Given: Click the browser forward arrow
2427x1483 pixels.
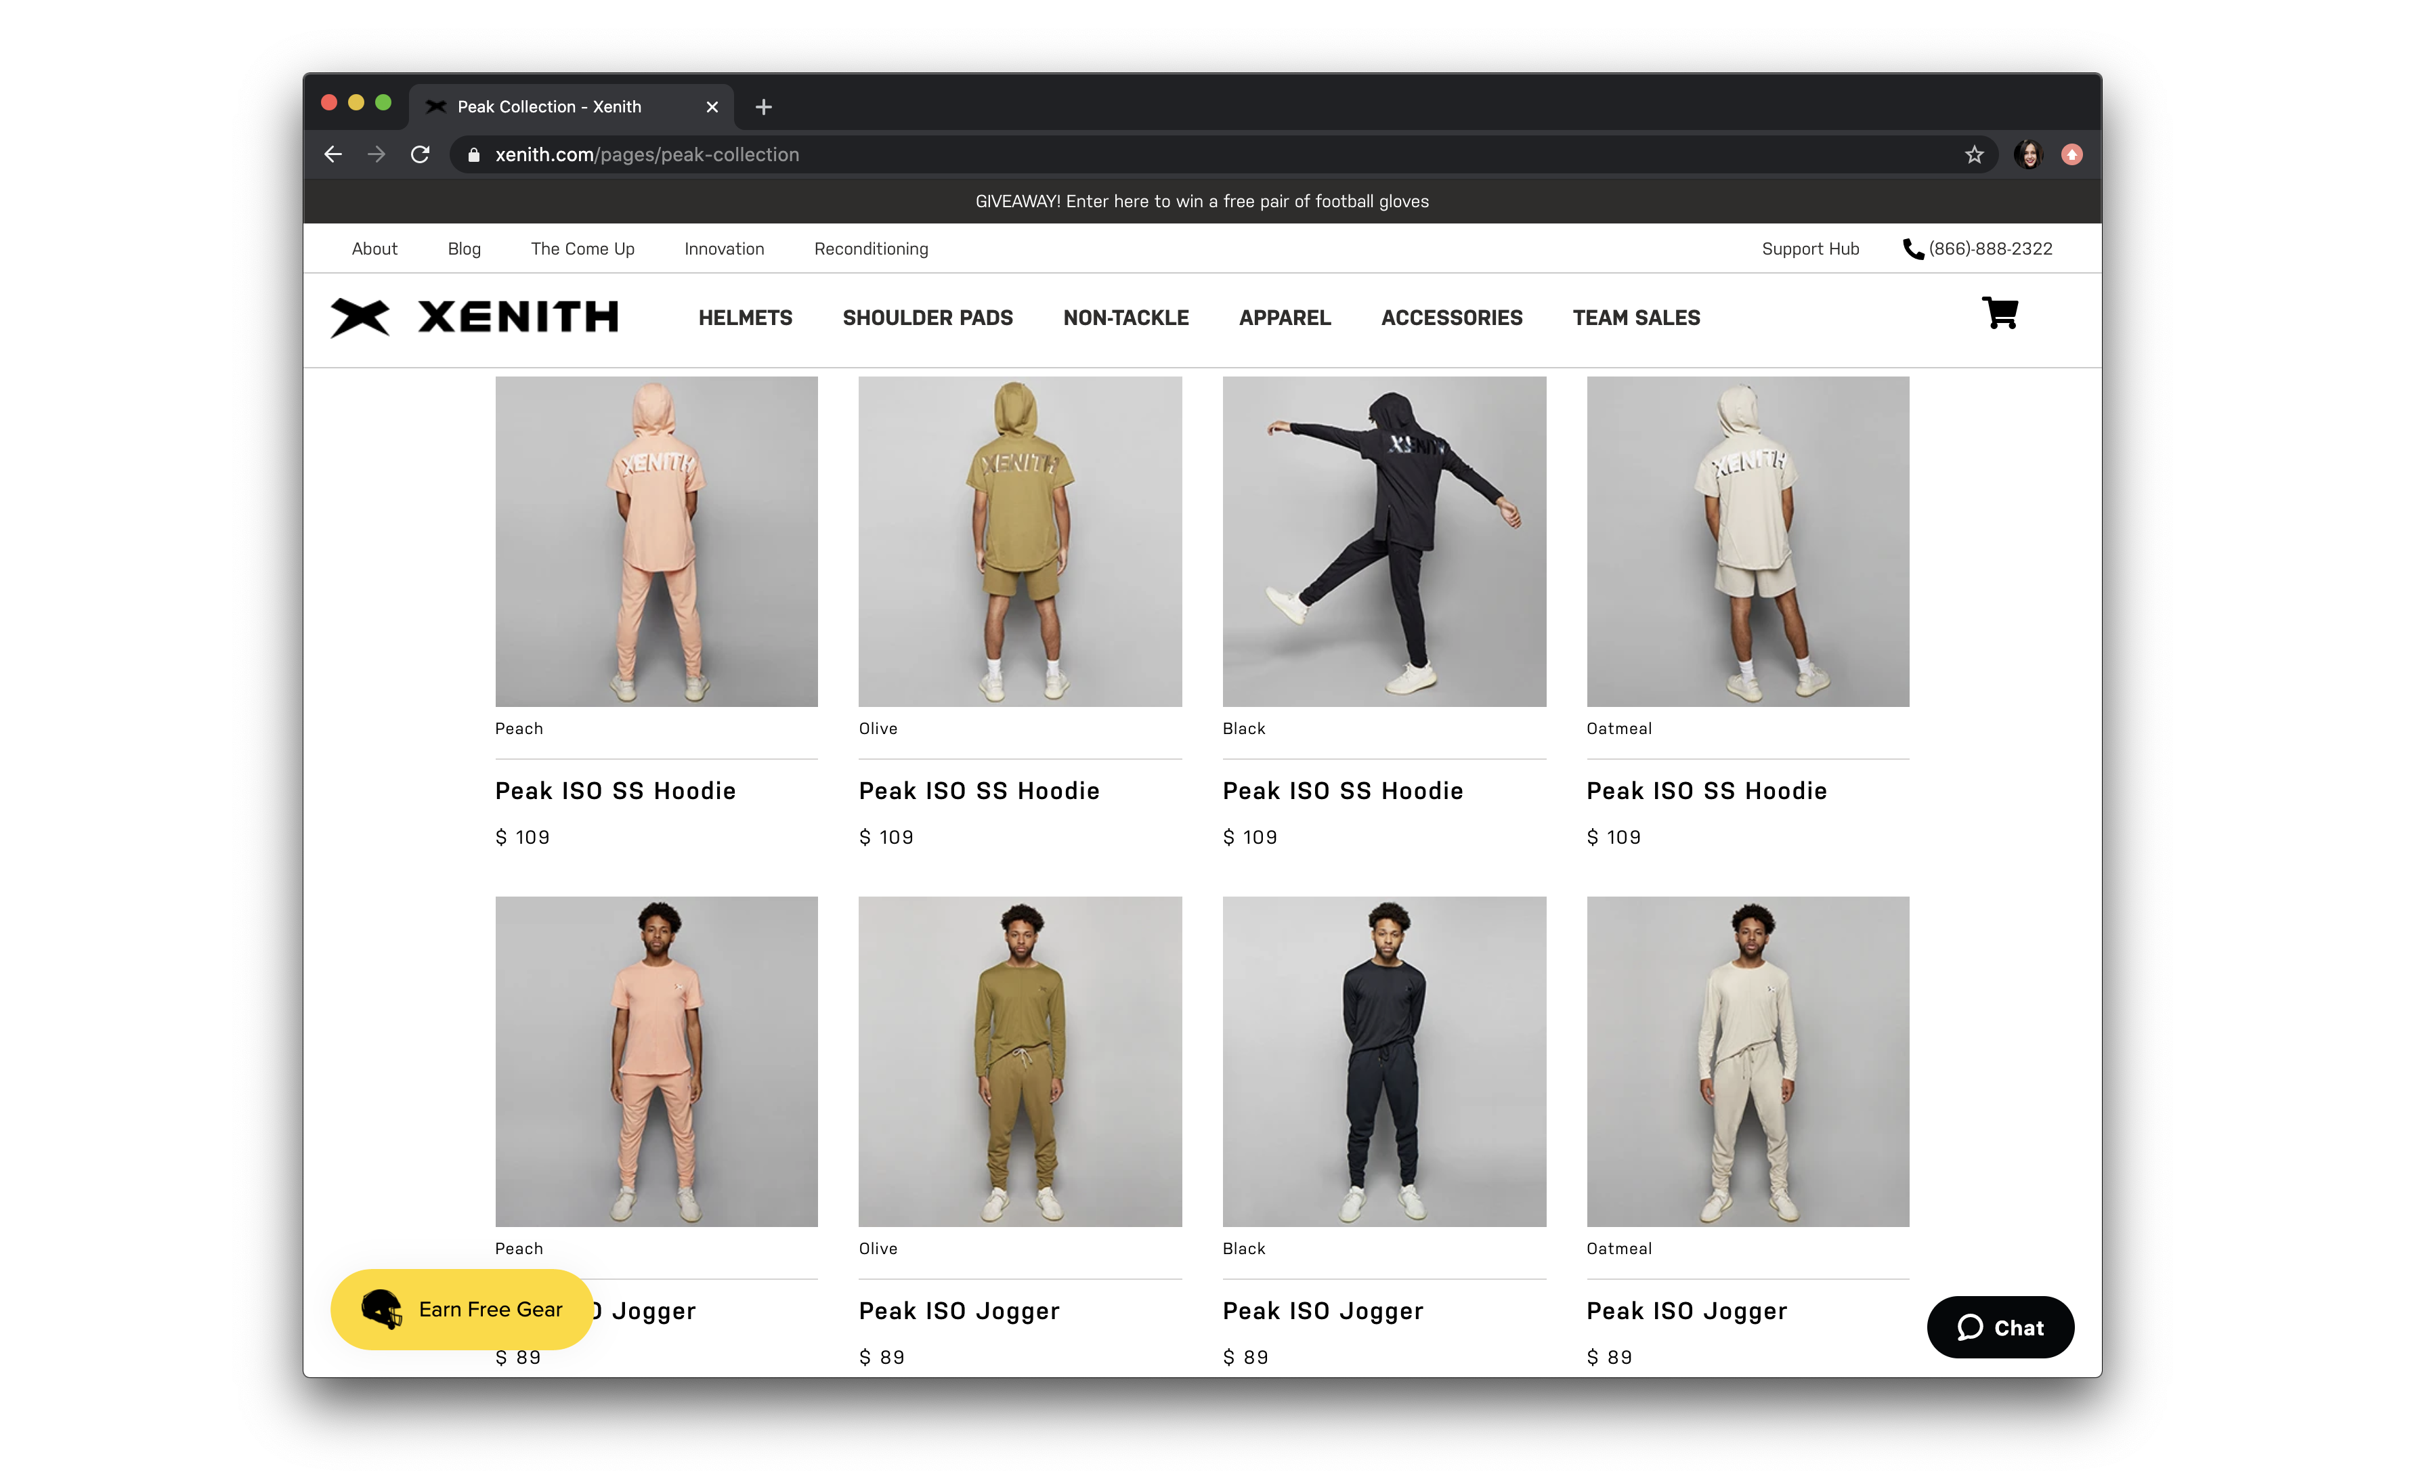Looking at the screenshot, I should pyautogui.click(x=377, y=154).
